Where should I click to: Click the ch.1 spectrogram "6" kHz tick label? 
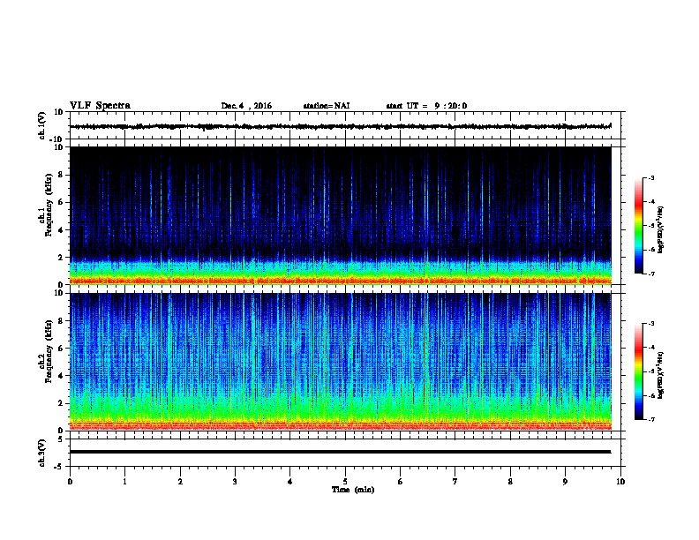point(61,202)
